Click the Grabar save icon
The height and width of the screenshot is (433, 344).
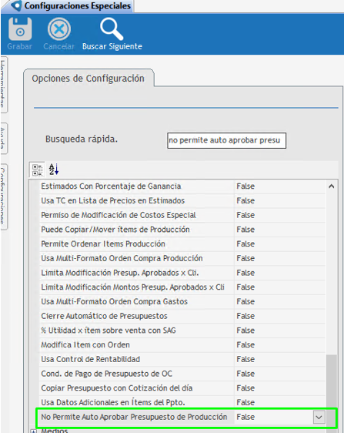(x=20, y=29)
